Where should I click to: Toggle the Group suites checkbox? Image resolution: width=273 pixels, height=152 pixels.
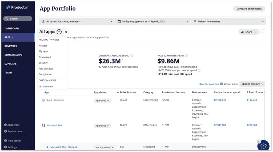point(222,84)
